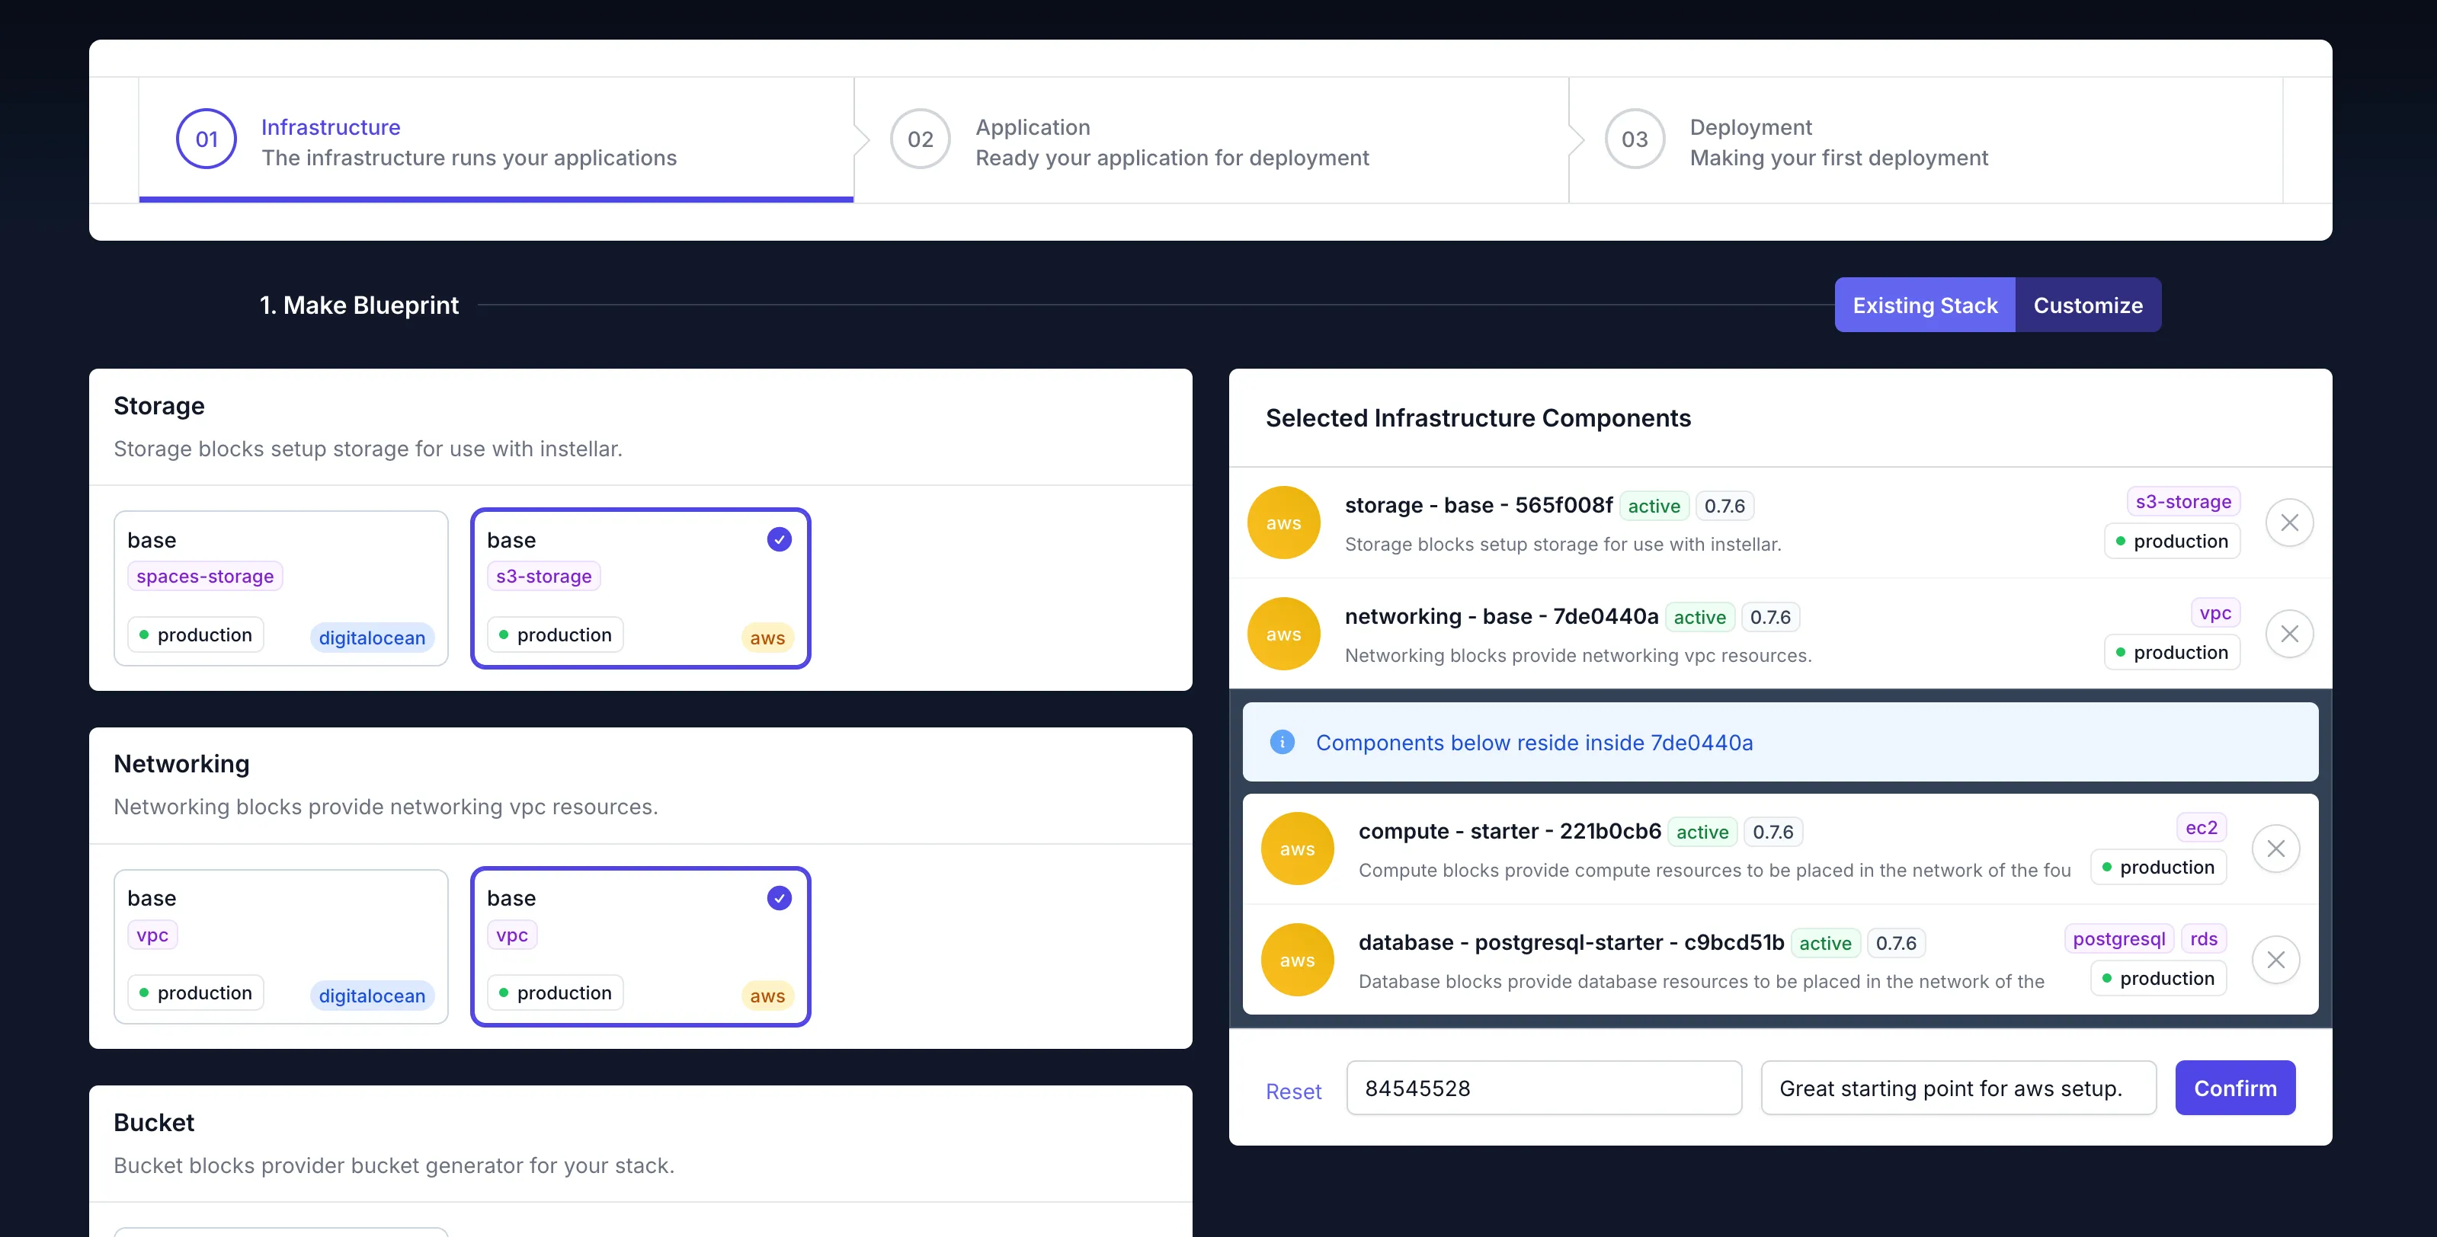2437x1237 pixels.
Task: Click the 'storage - base - 565f008f' title
Action: pos(1478,505)
